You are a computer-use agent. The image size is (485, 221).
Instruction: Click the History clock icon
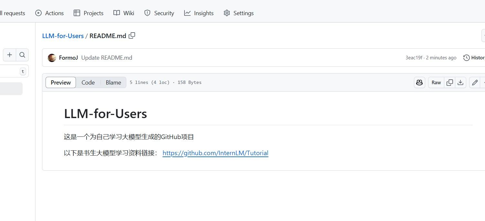click(x=466, y=58)
